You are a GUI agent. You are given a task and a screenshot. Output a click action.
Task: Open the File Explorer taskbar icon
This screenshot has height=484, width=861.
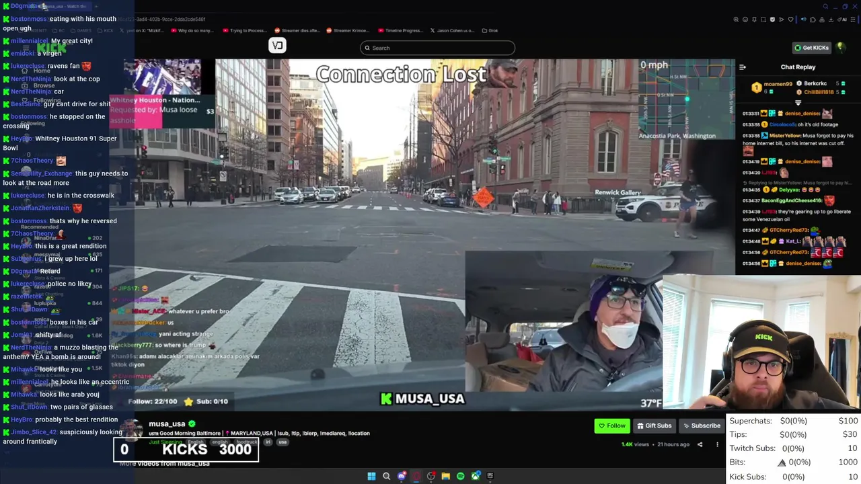pos(445,476)
